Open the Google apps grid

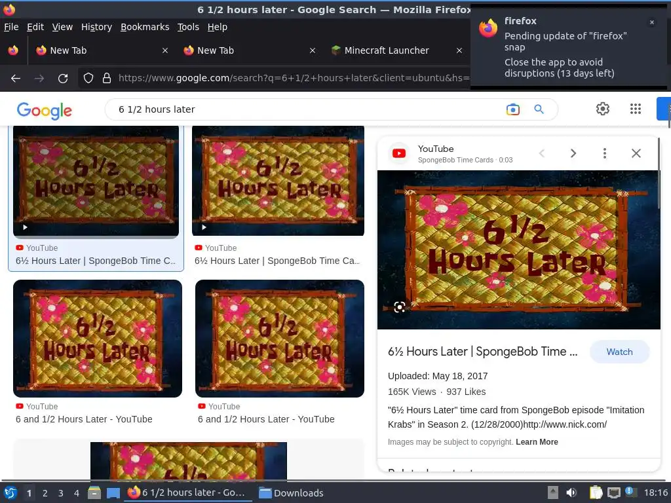[x=636, y=109]
